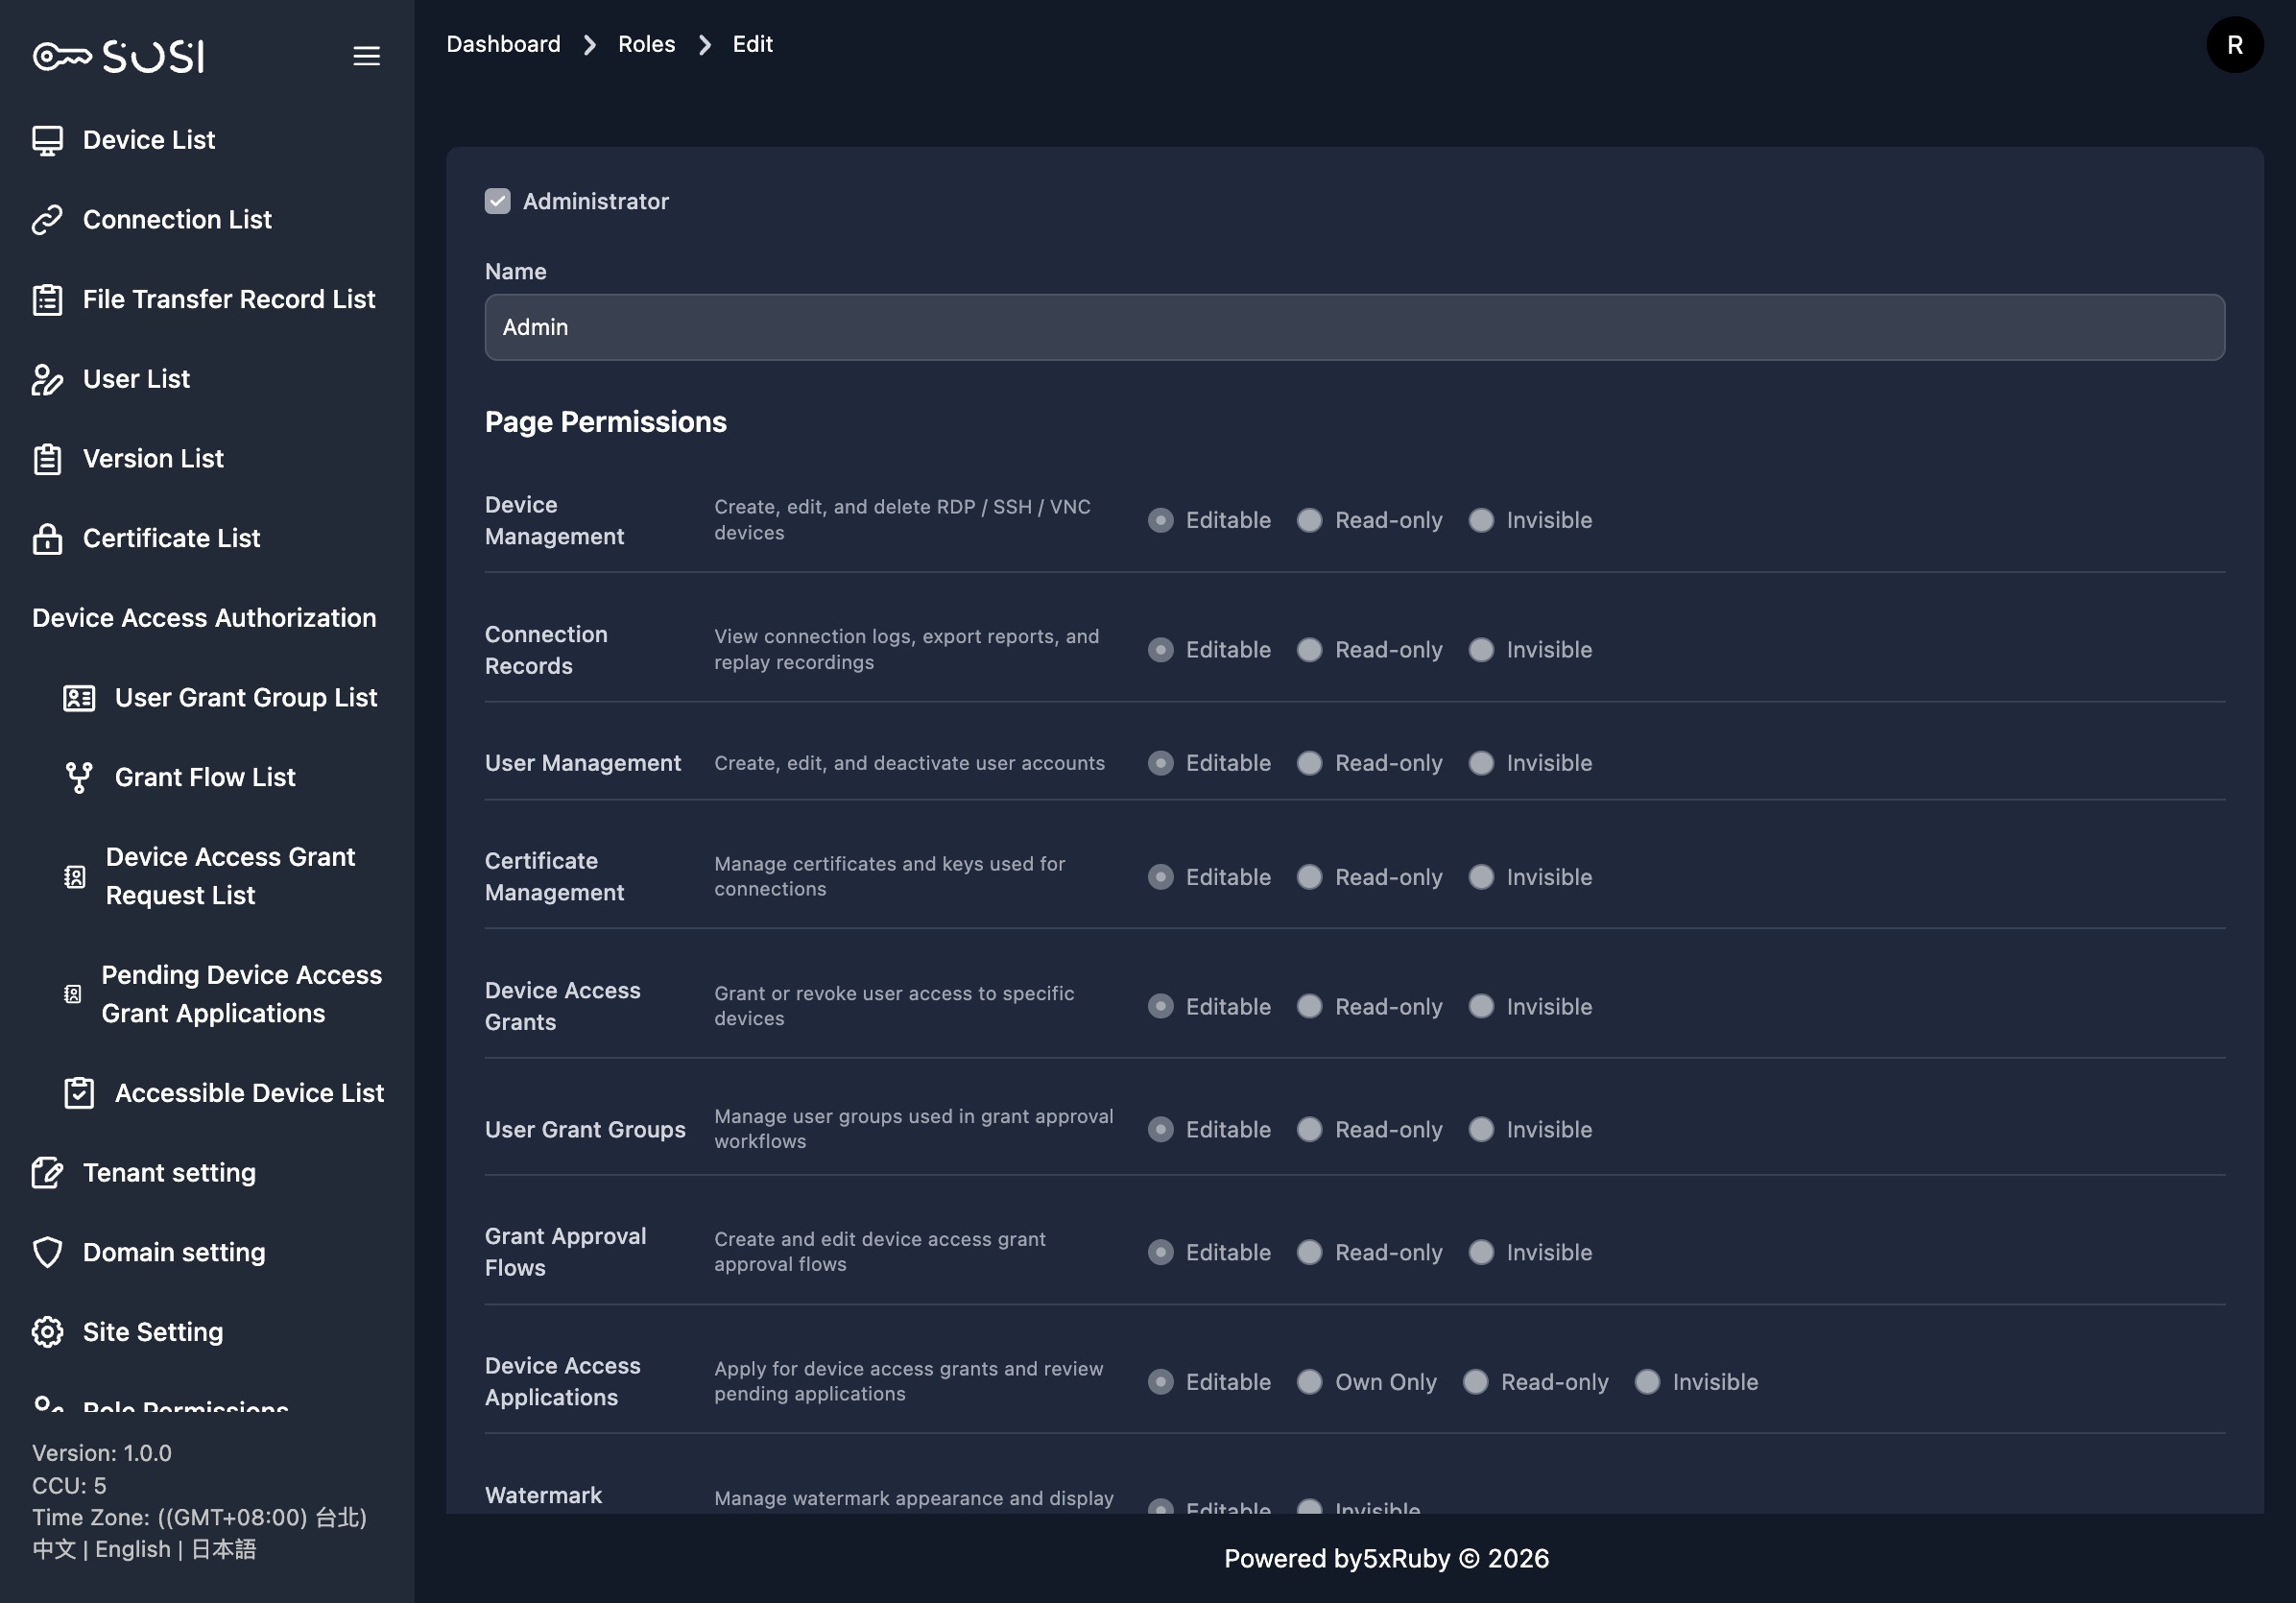2296x1603 pixels.
Task: Click the Device List monitor icon
Action: (x=47, y=140)
